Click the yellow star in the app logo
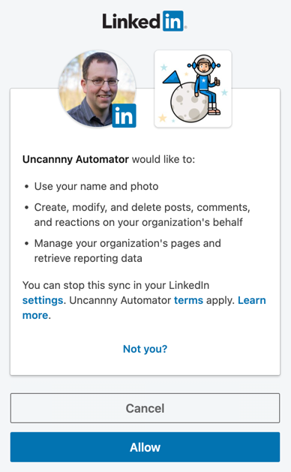Viewport: 291px width, 472px height. tap(163, 118)
